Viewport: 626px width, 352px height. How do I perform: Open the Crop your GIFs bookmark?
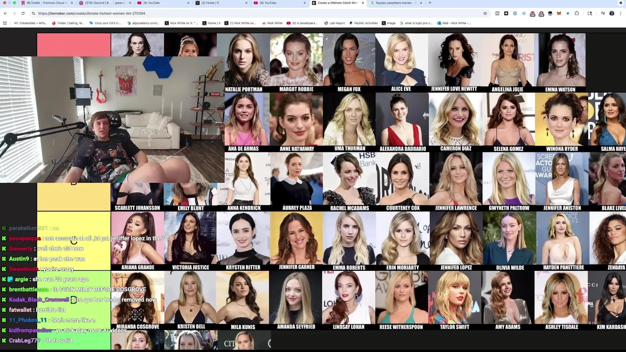[105, 23]
